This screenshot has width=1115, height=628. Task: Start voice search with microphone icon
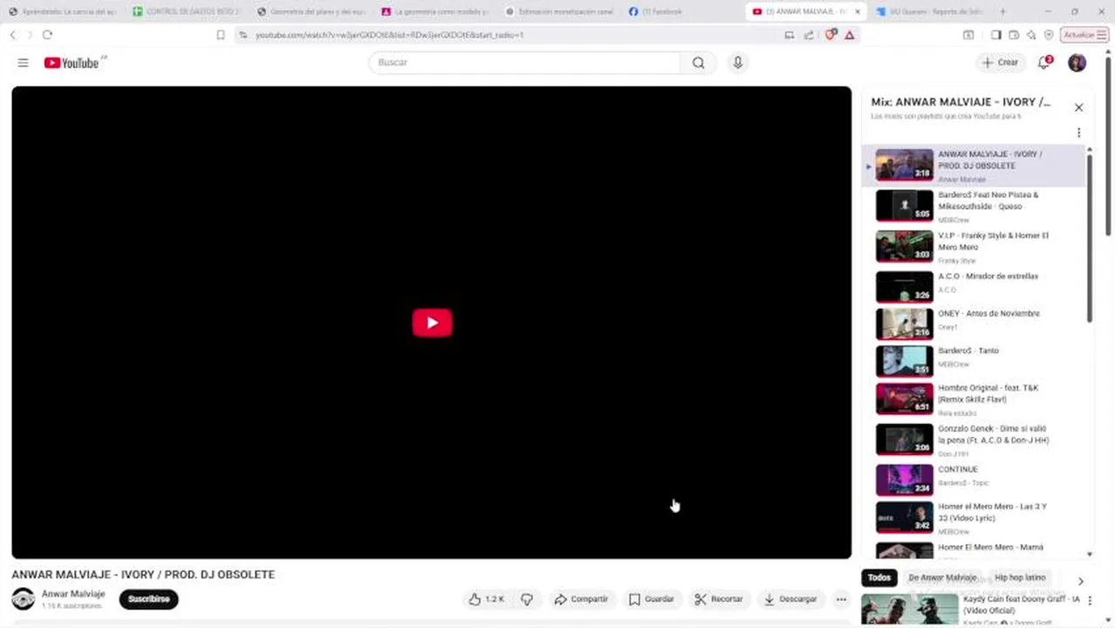[738, 63]
